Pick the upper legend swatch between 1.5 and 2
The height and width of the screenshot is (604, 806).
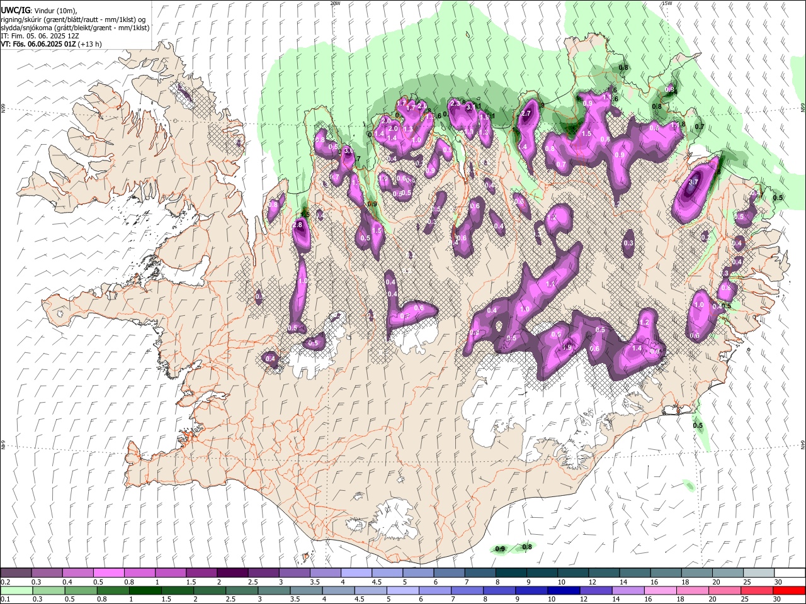point(201,573)
